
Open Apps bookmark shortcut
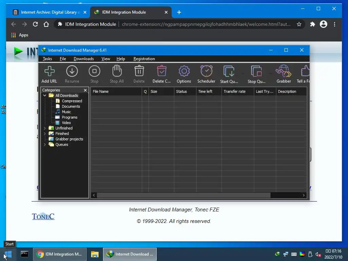pyautogui.click(x=20, y=35)
